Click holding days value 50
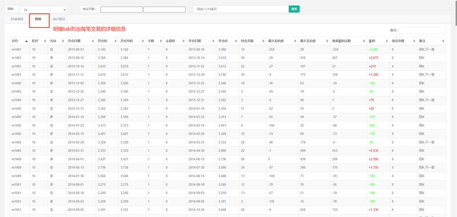Screen dimensions: 457x217 click(242, 159)
